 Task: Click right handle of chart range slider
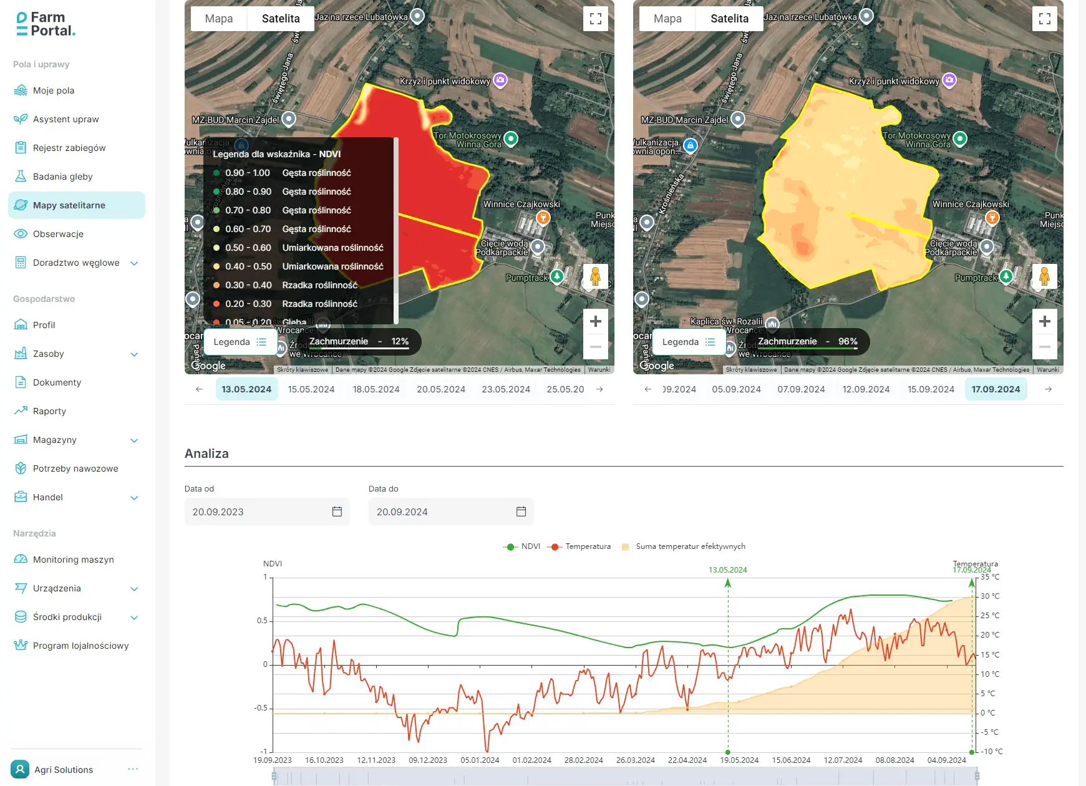[x=977, y=776]
